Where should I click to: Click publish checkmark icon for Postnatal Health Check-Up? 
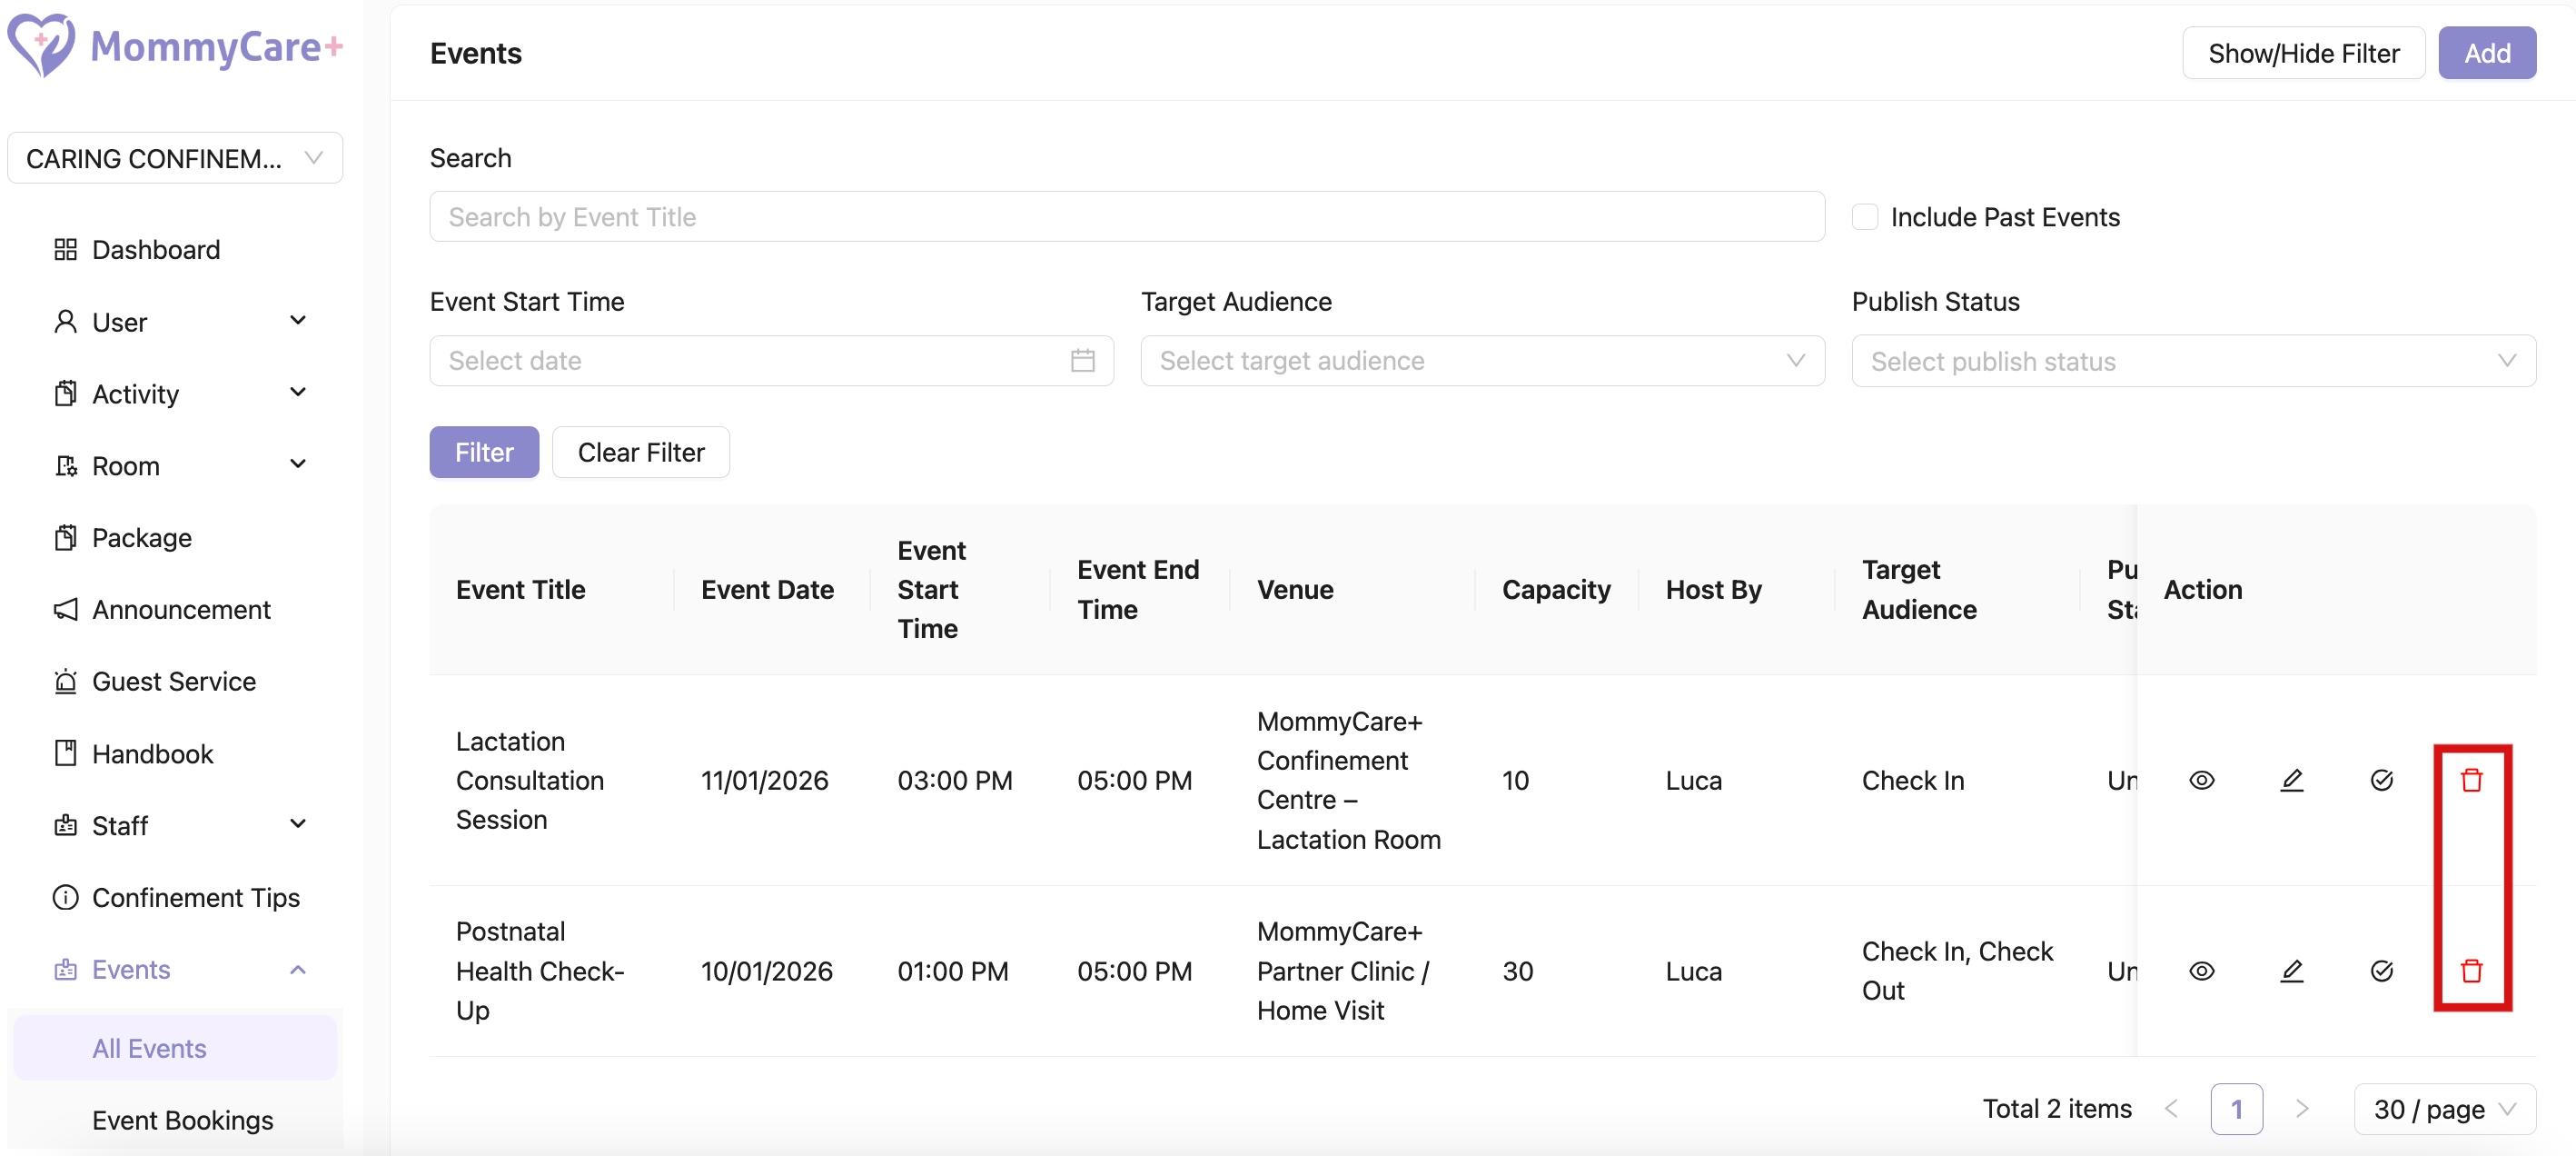2381,970
